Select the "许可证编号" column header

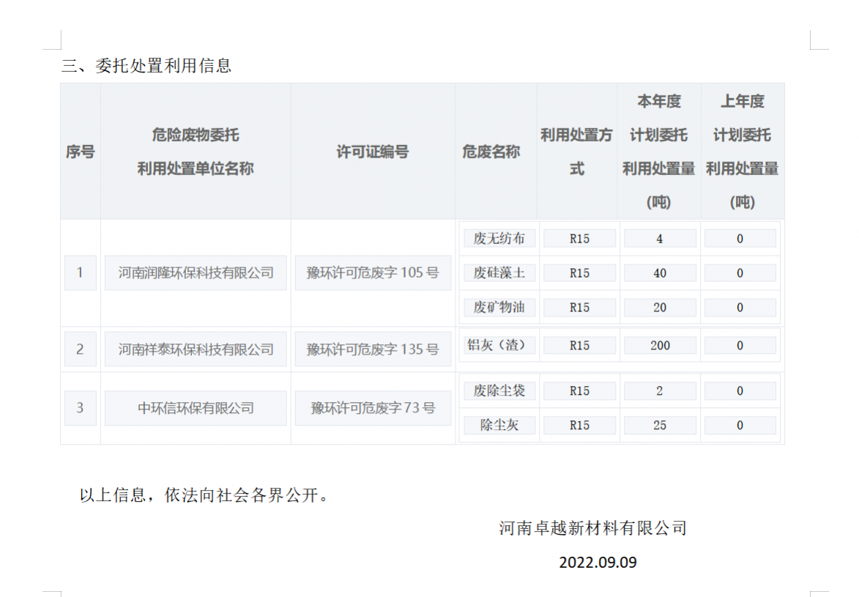point(373,152)
